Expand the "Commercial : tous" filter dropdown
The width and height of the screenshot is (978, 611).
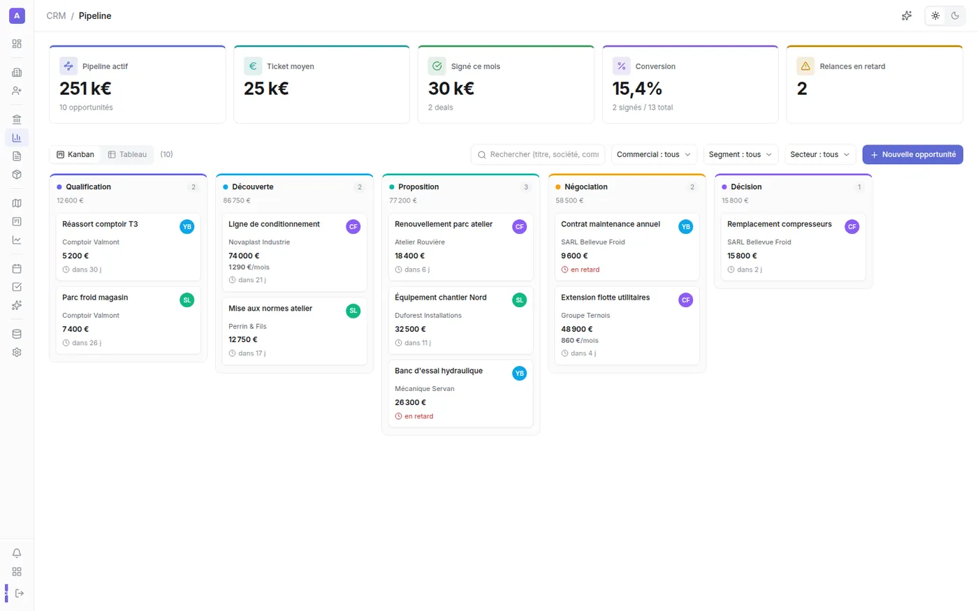coord(654,154)
